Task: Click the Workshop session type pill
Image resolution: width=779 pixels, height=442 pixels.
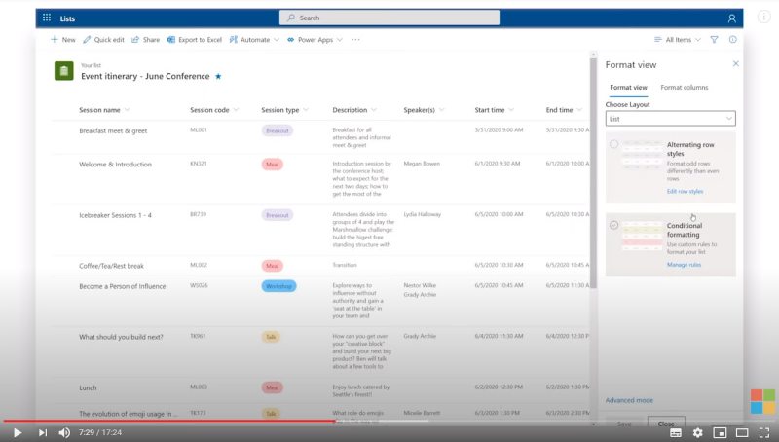Action: [278, 286]
